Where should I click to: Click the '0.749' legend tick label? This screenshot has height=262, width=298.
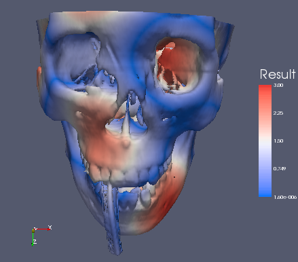tap(280, 169)
